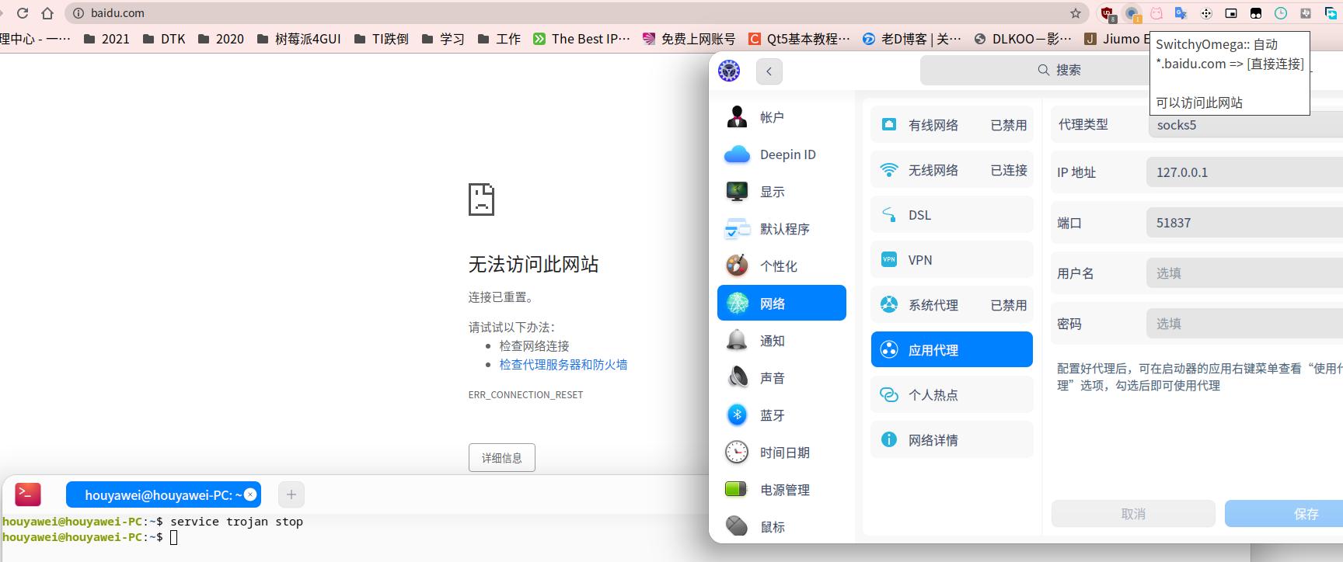Open the Tampermonkey extension
This screenshot has height=562, width=1343.
click(1256, 13)
